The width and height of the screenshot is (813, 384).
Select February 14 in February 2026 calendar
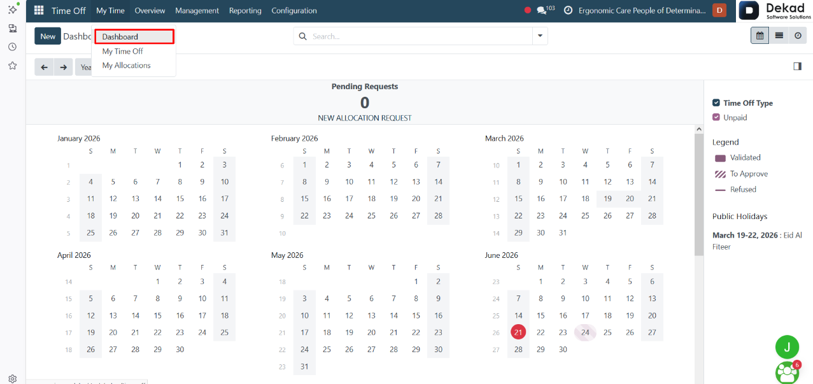(438, 181)
